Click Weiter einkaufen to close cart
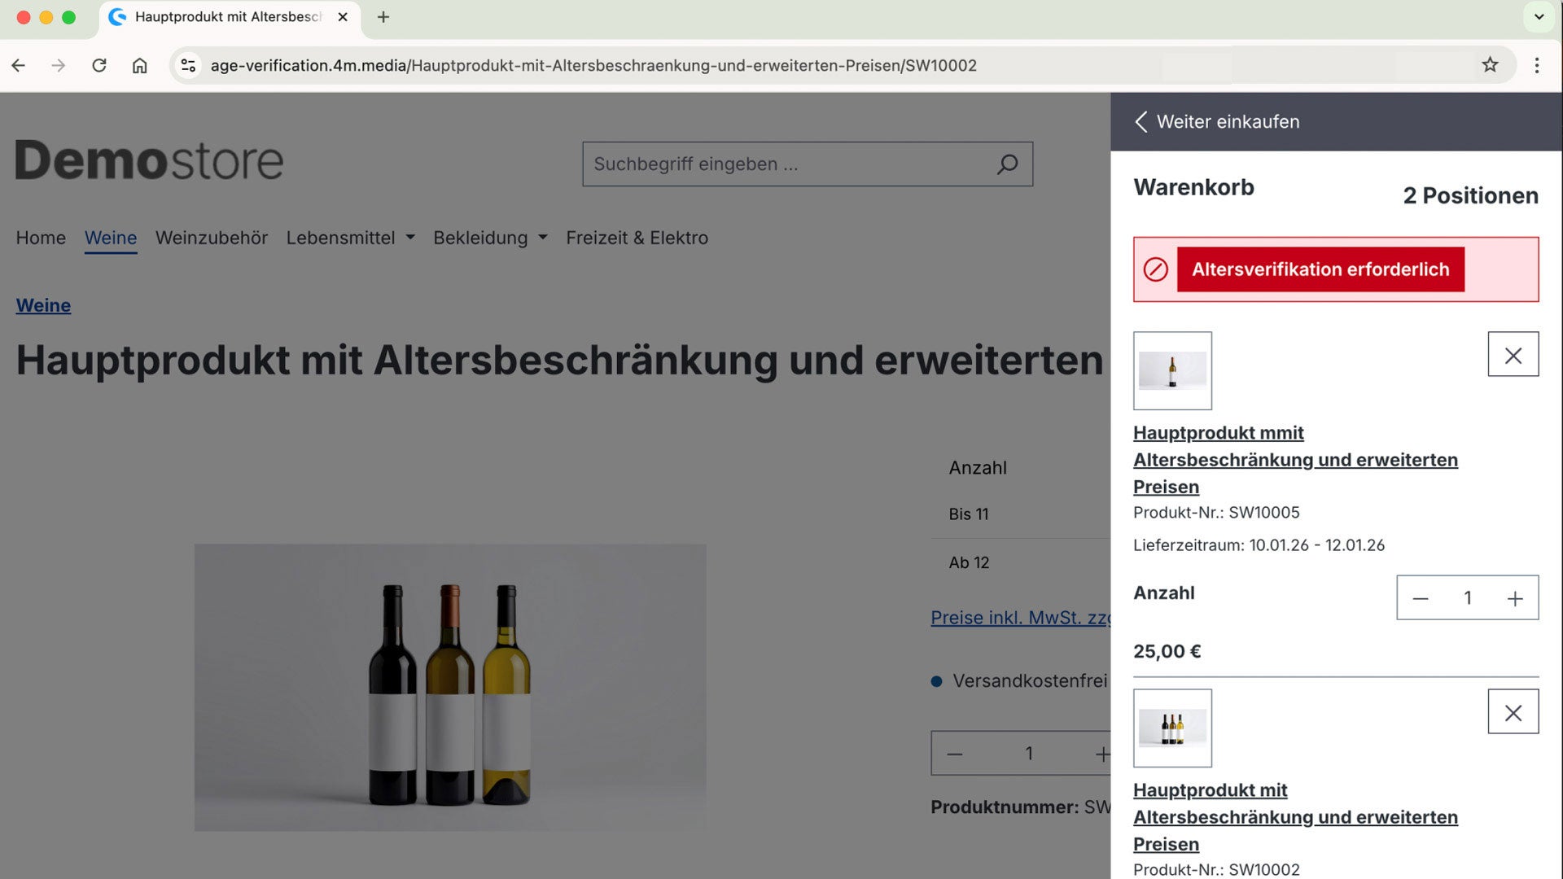Viewport: 1563px width, 879px height. [1228, 122]
